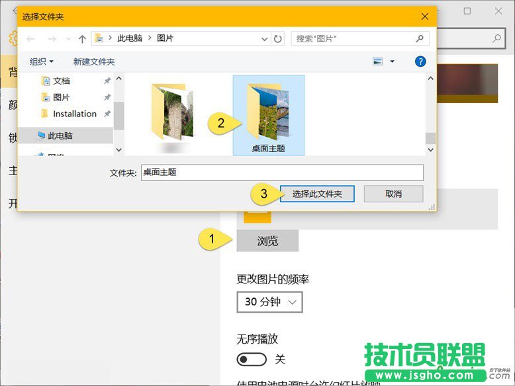
Task: Select the 桌面主题 folder
Action: click(x=269, y=115)
